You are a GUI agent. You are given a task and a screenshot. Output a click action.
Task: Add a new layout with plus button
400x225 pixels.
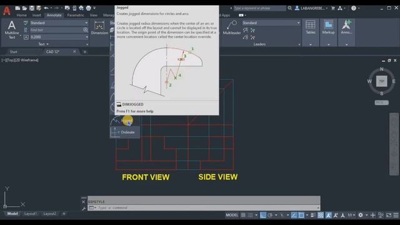[x=64, y=214]
